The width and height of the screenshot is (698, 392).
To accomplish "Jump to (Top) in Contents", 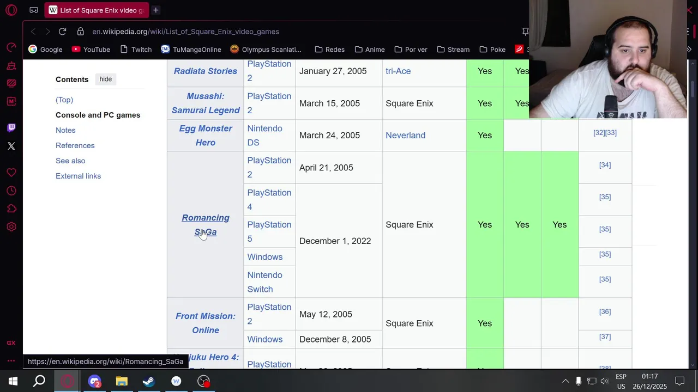I will [x=64, y=100].
